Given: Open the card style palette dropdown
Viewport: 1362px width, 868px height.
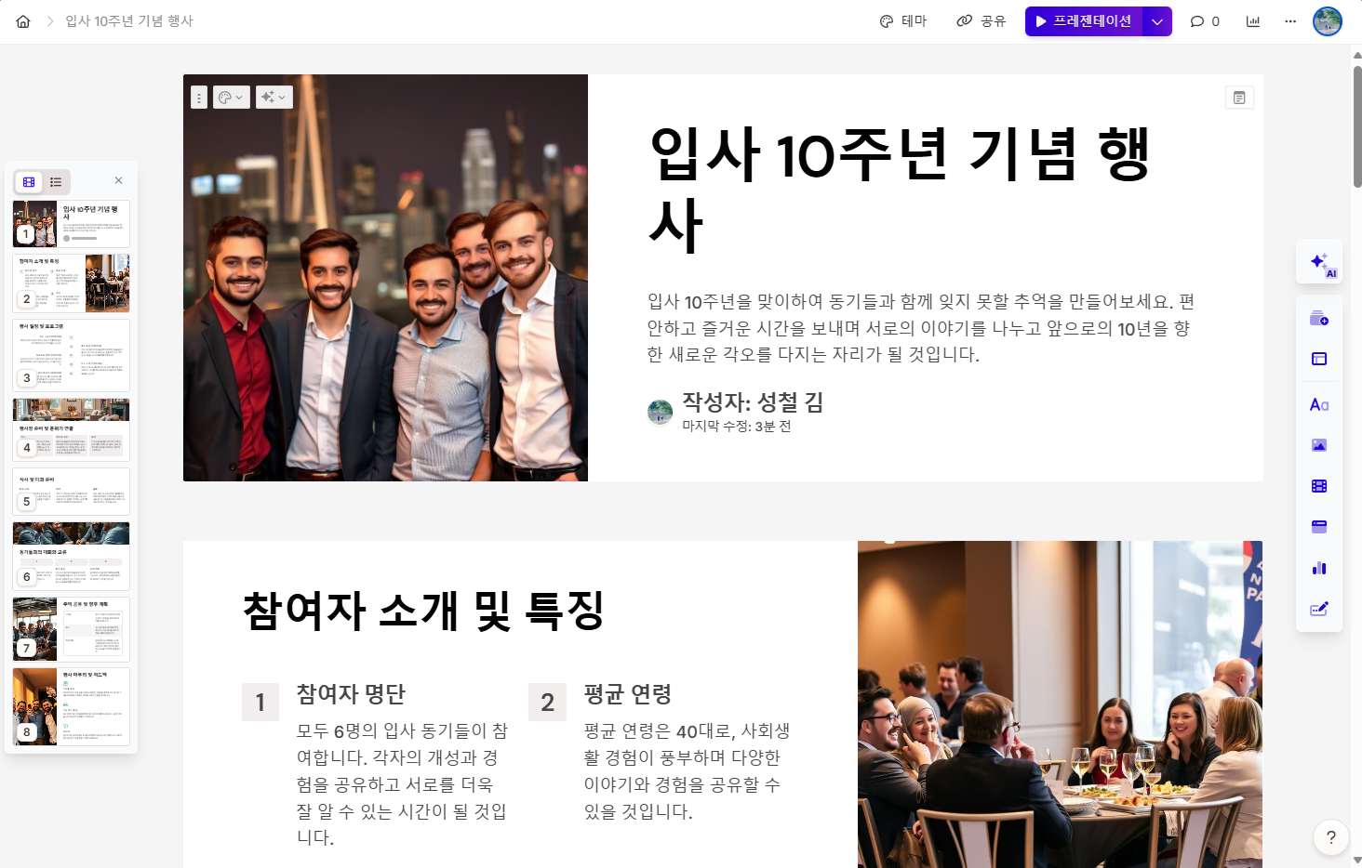Looking at the screenshot, I should click(231, 98).
